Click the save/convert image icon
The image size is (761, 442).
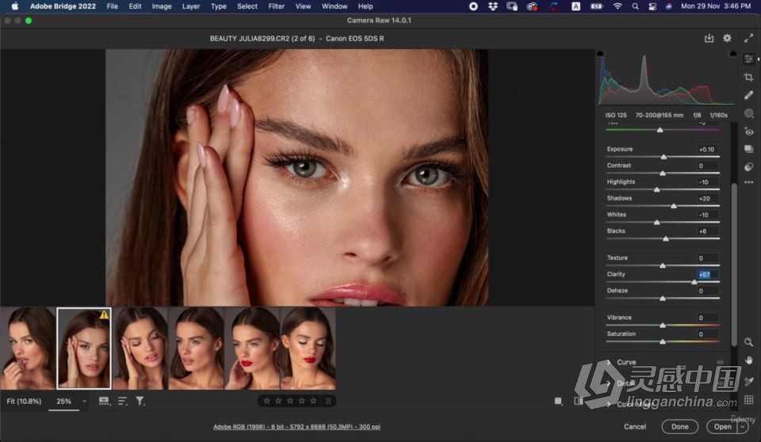709,38
